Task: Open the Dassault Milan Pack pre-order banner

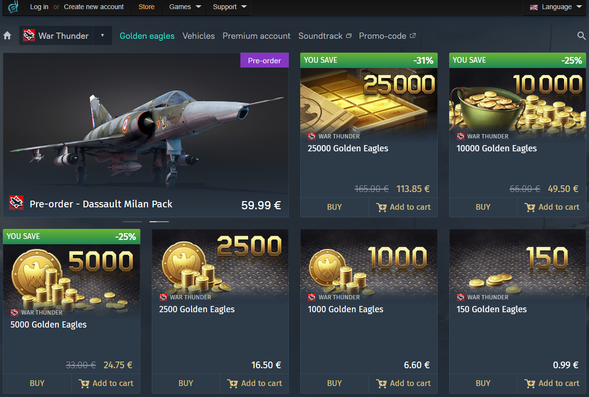Action: pyautogui.click(x=146, y=135)
